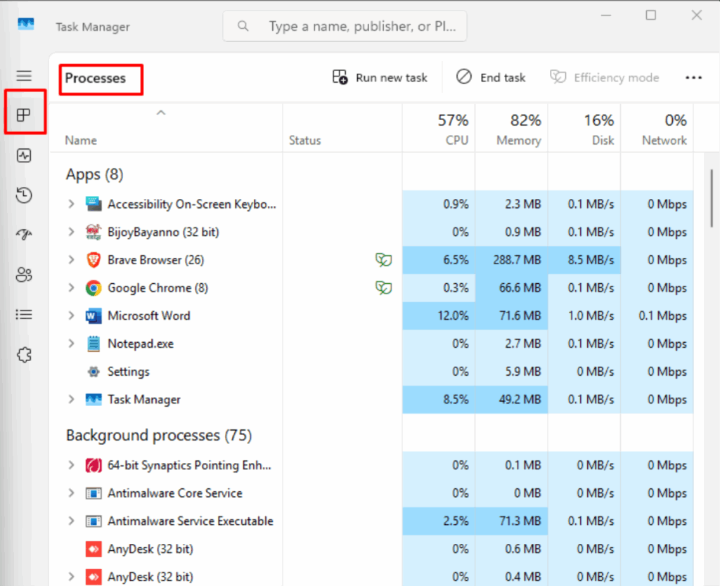Screen dimensions: 720x586
Task: Open the Performance sidebar icon
Action: 24,155
